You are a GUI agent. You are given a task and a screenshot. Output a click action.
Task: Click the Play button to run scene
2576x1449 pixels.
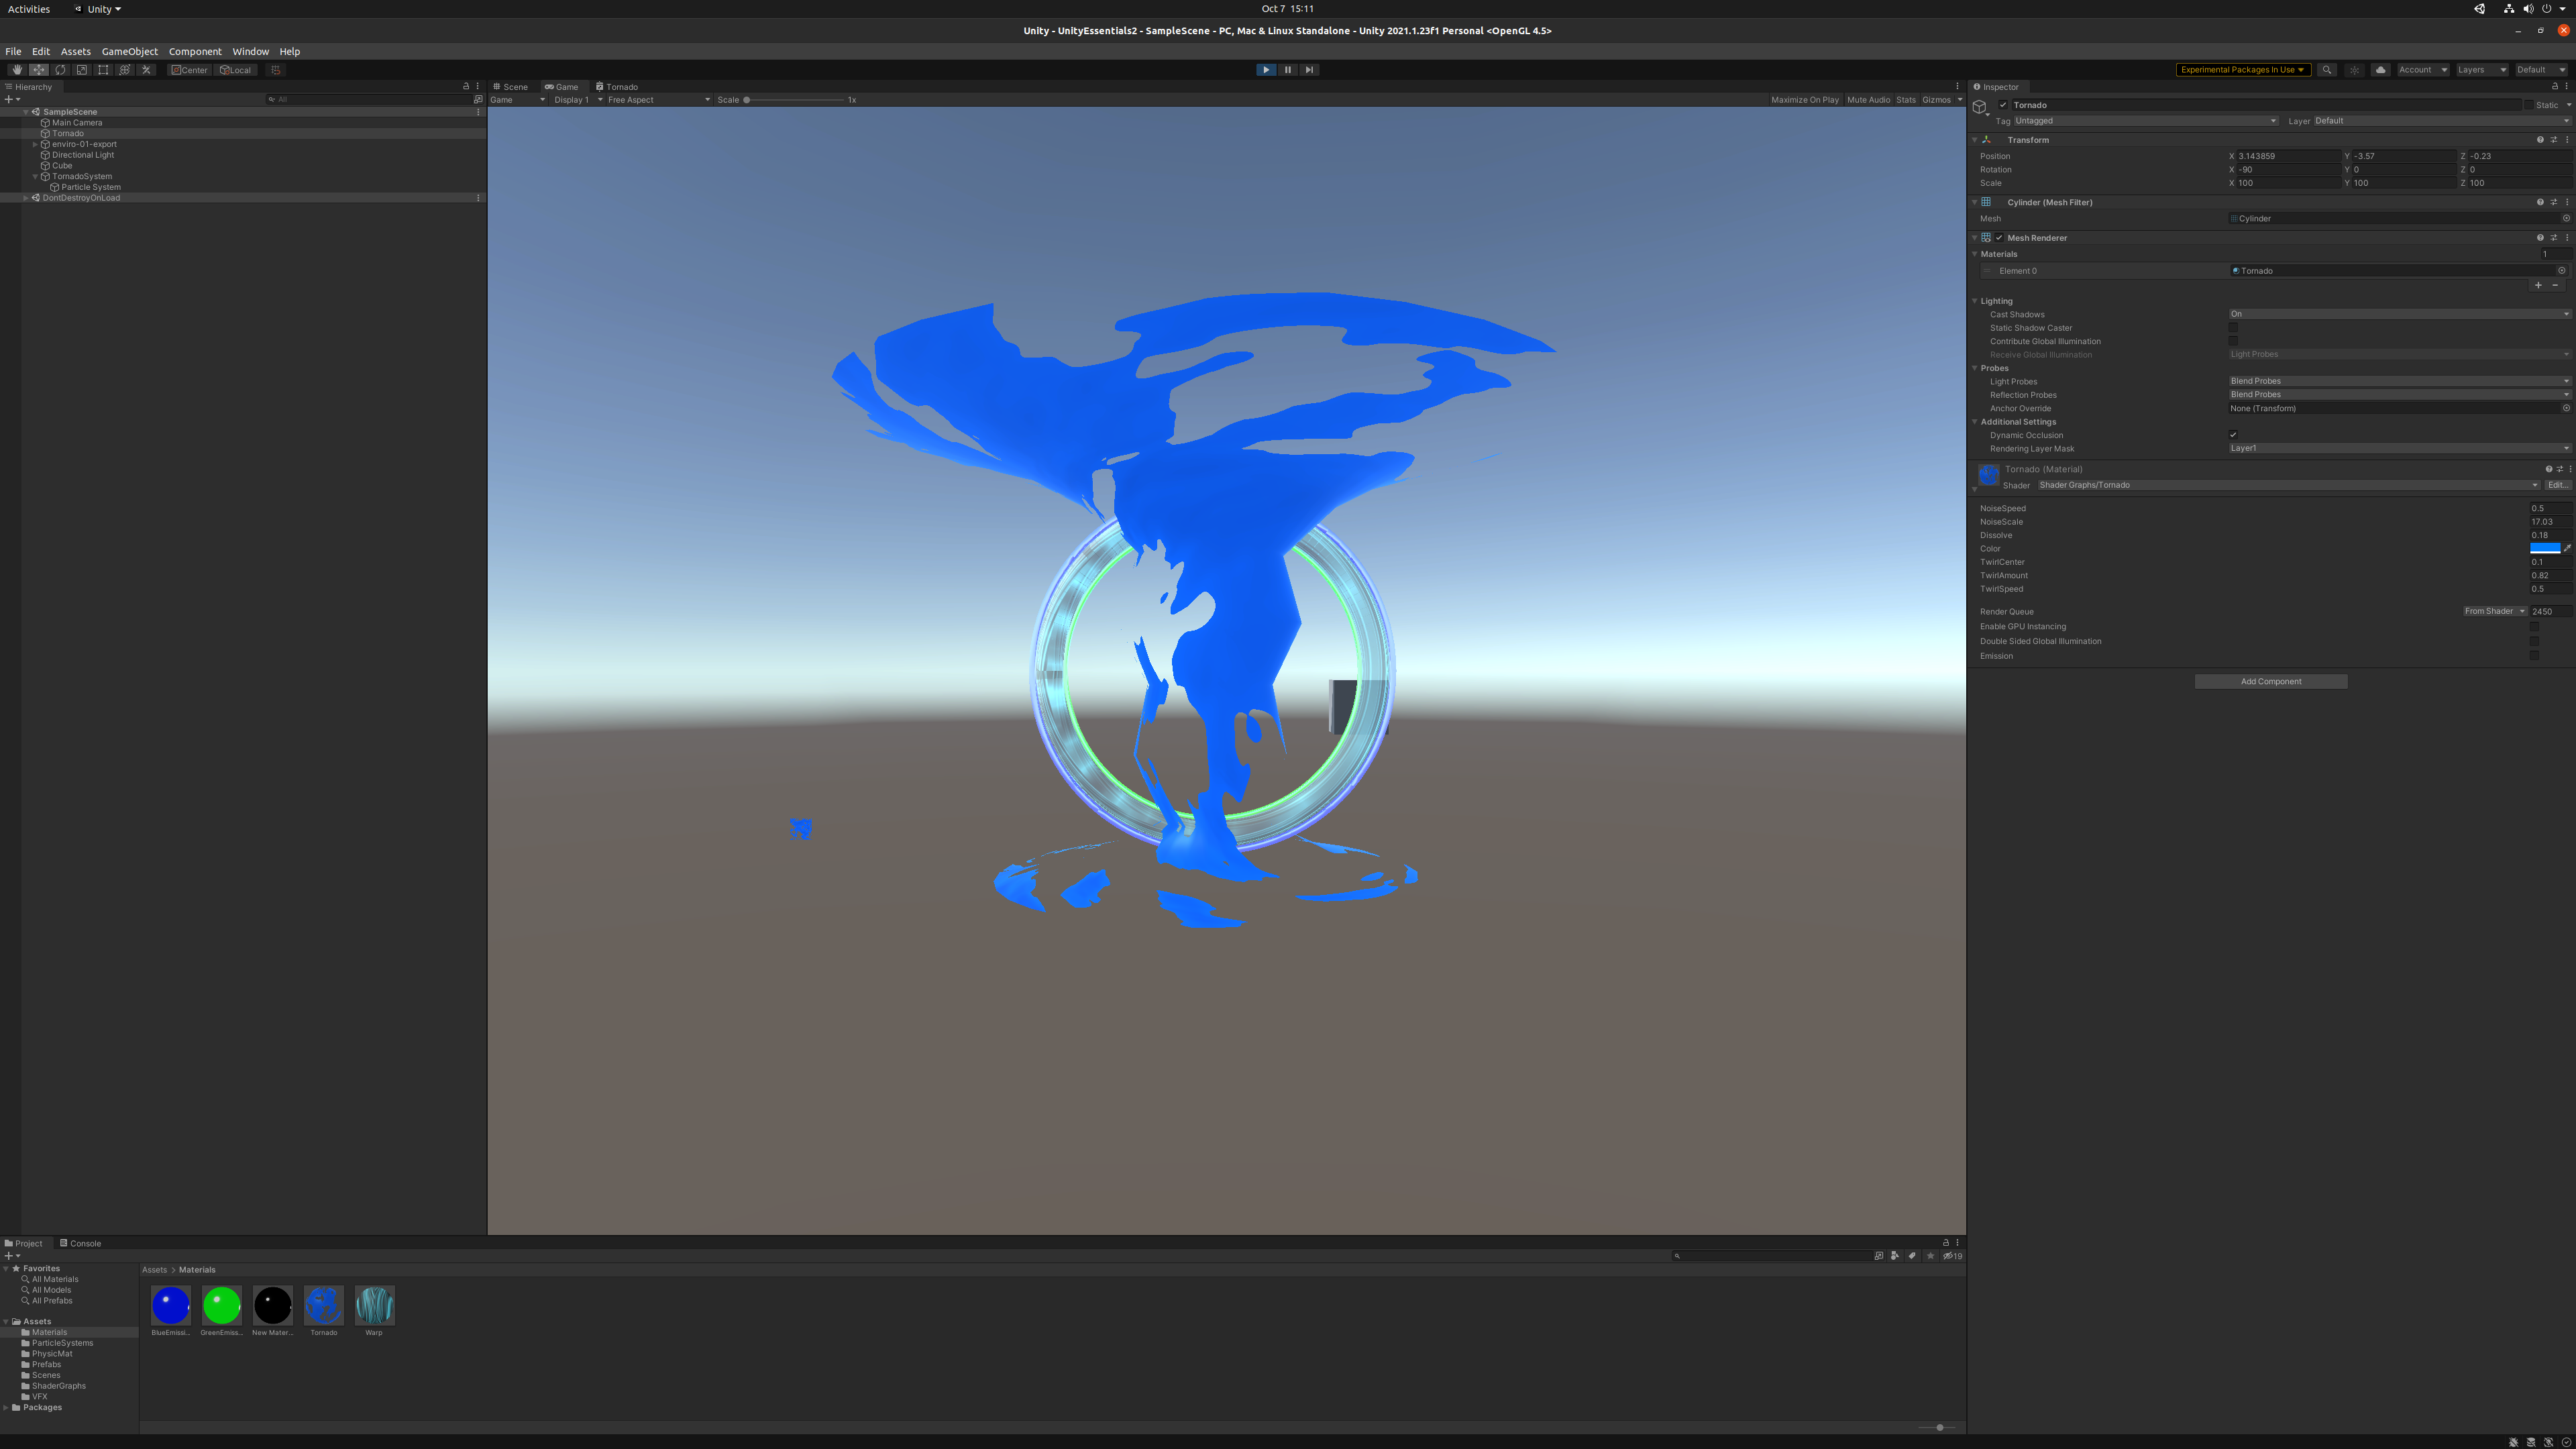1267,69
